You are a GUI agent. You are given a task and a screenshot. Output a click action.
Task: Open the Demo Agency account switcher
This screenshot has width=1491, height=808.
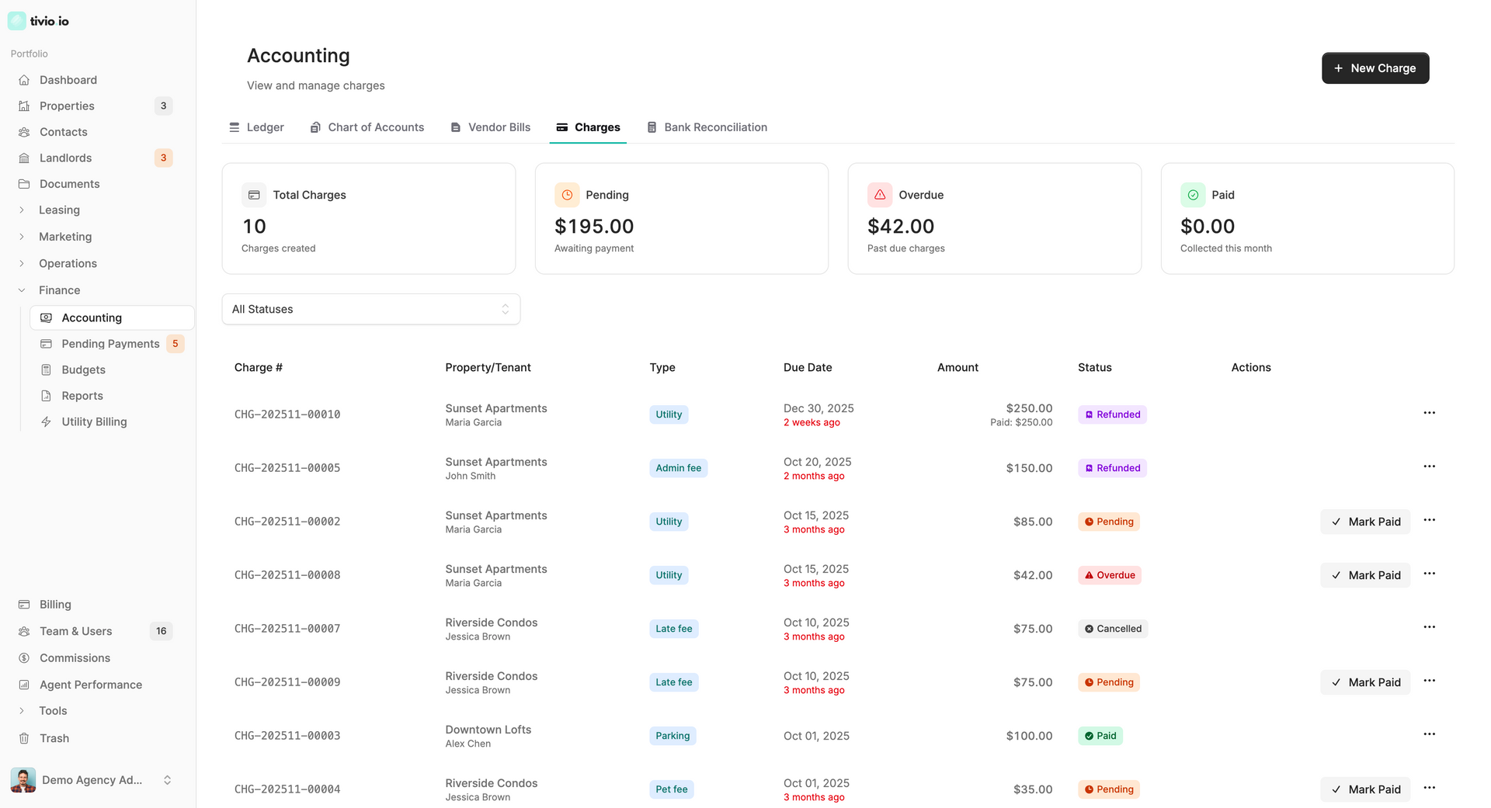coord(92,780)
